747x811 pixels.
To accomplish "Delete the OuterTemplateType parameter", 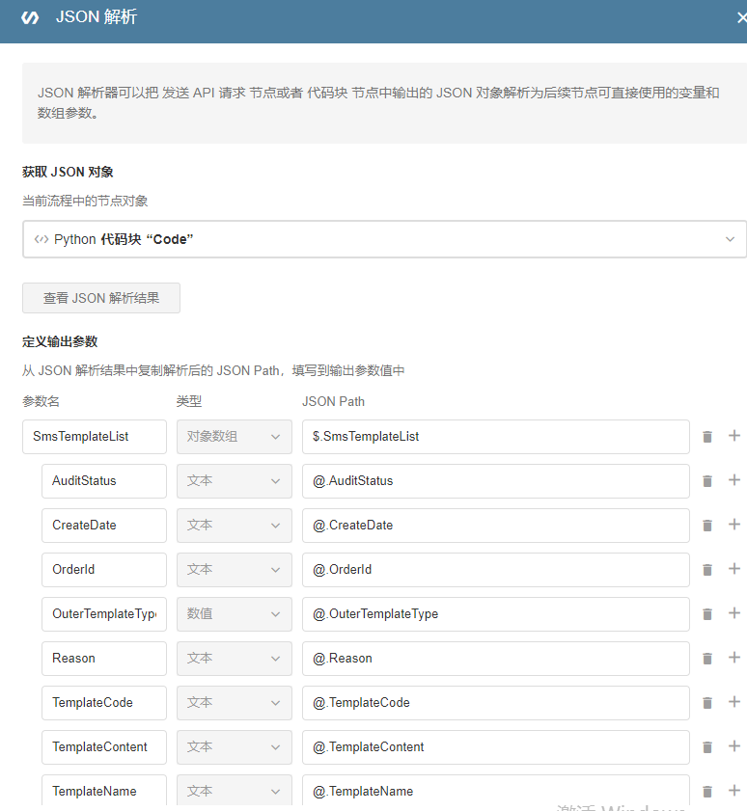I will click(707, 614).
